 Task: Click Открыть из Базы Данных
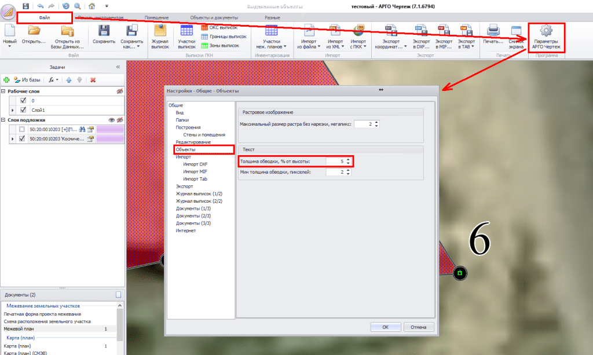point(67,37)
